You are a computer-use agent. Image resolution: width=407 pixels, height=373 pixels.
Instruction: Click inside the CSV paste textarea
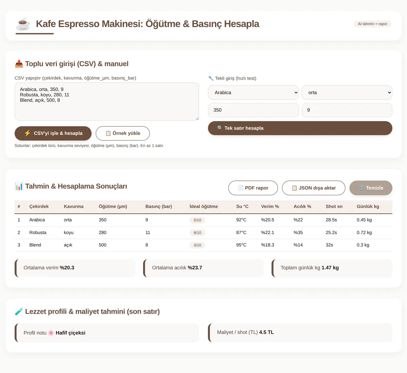pyautogui.click(x=107, y=101)
